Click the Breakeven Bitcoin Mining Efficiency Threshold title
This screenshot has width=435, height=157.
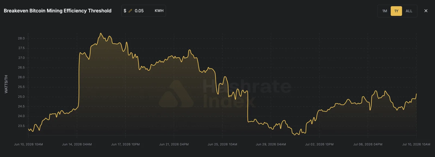pyautogui.click(x=58, y=11)
